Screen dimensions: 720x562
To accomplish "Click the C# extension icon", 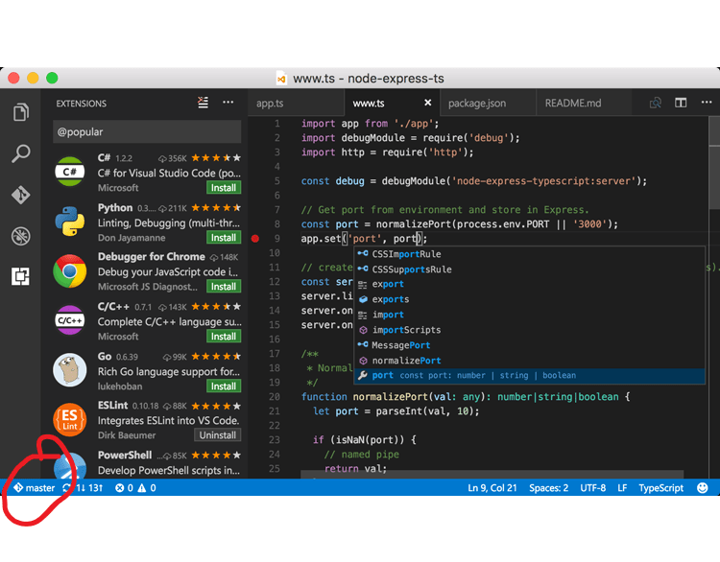I will [70, 172].
